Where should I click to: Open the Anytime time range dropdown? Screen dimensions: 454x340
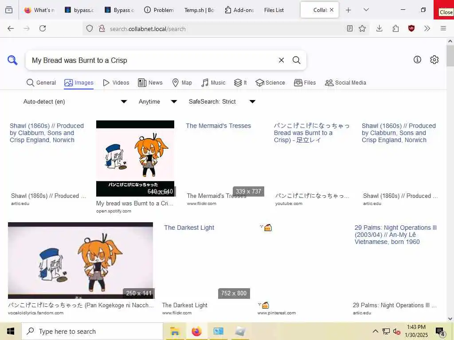[x=157, y=101]
